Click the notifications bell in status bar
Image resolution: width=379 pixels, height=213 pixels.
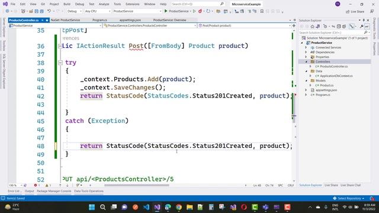372,198
